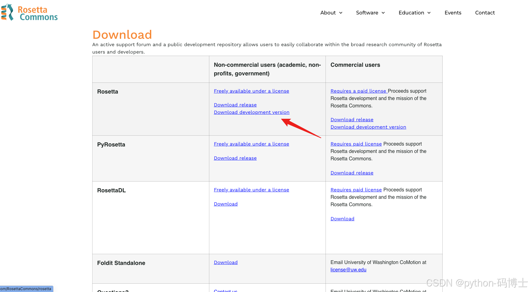Click the license@uw.edu email link
Image resolution: width=529 pixels, height=292 pixels.
(x=348, y=270)
